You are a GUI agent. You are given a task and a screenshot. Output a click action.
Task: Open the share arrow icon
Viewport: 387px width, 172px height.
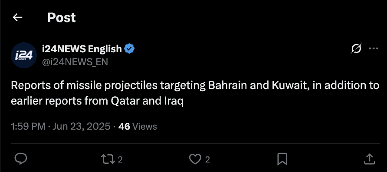pyautogui.click(x=370, y=159)
